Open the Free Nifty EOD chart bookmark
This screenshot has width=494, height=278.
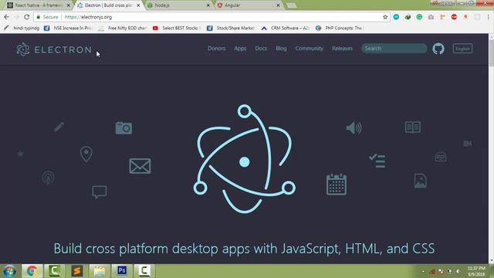[123, 28]
